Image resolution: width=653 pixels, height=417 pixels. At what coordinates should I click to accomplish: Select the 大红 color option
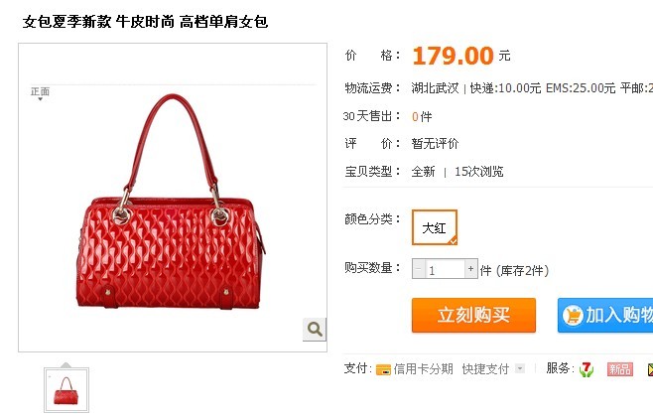click(435, 227)
